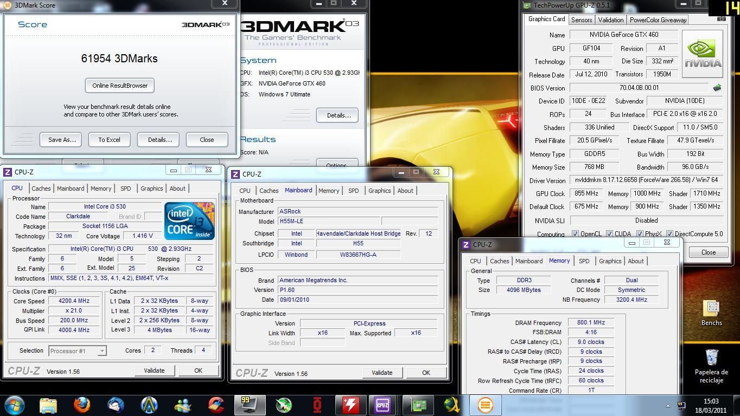Switch to the orange 3DMark taskbar icon
This screenshot has height=416, width=740.
tap(486, 405)
